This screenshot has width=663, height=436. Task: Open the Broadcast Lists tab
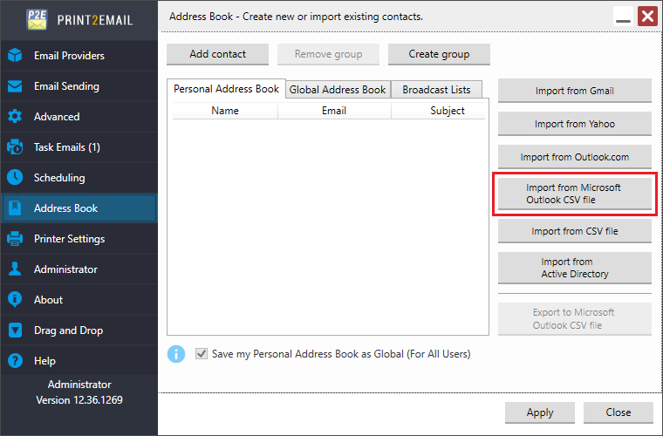(x=436, y=90)
